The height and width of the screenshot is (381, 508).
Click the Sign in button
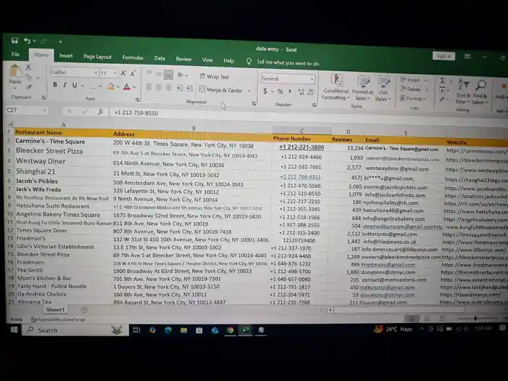(x=443, y=56)
